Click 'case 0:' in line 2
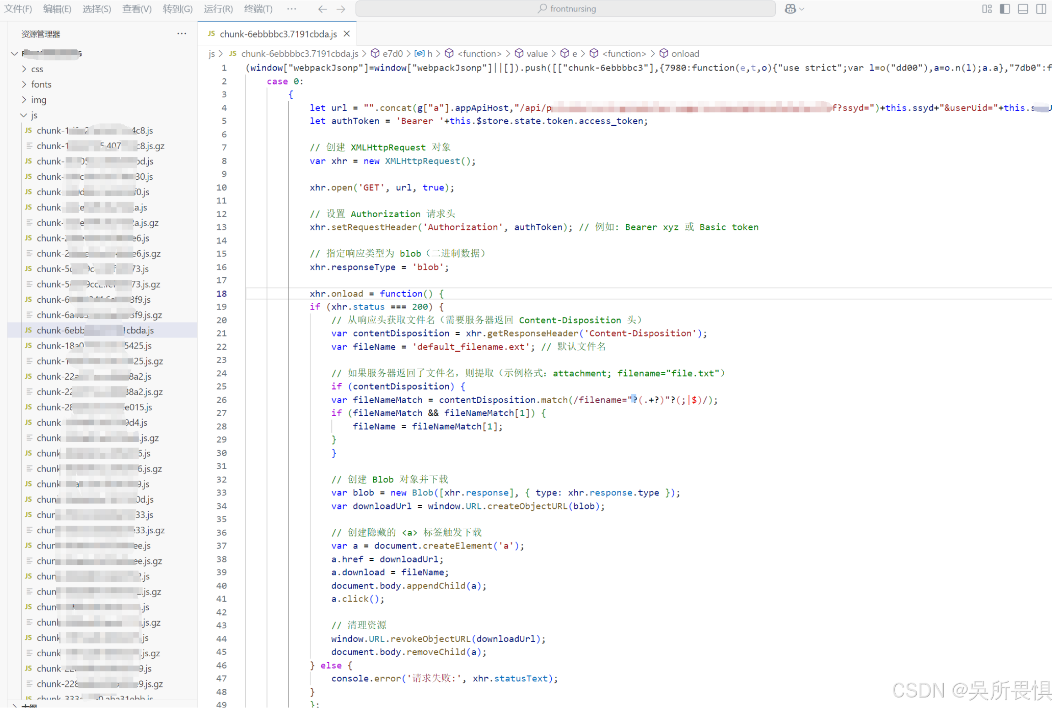Screen dimensions: 1054x708 (x=285, y=81)
